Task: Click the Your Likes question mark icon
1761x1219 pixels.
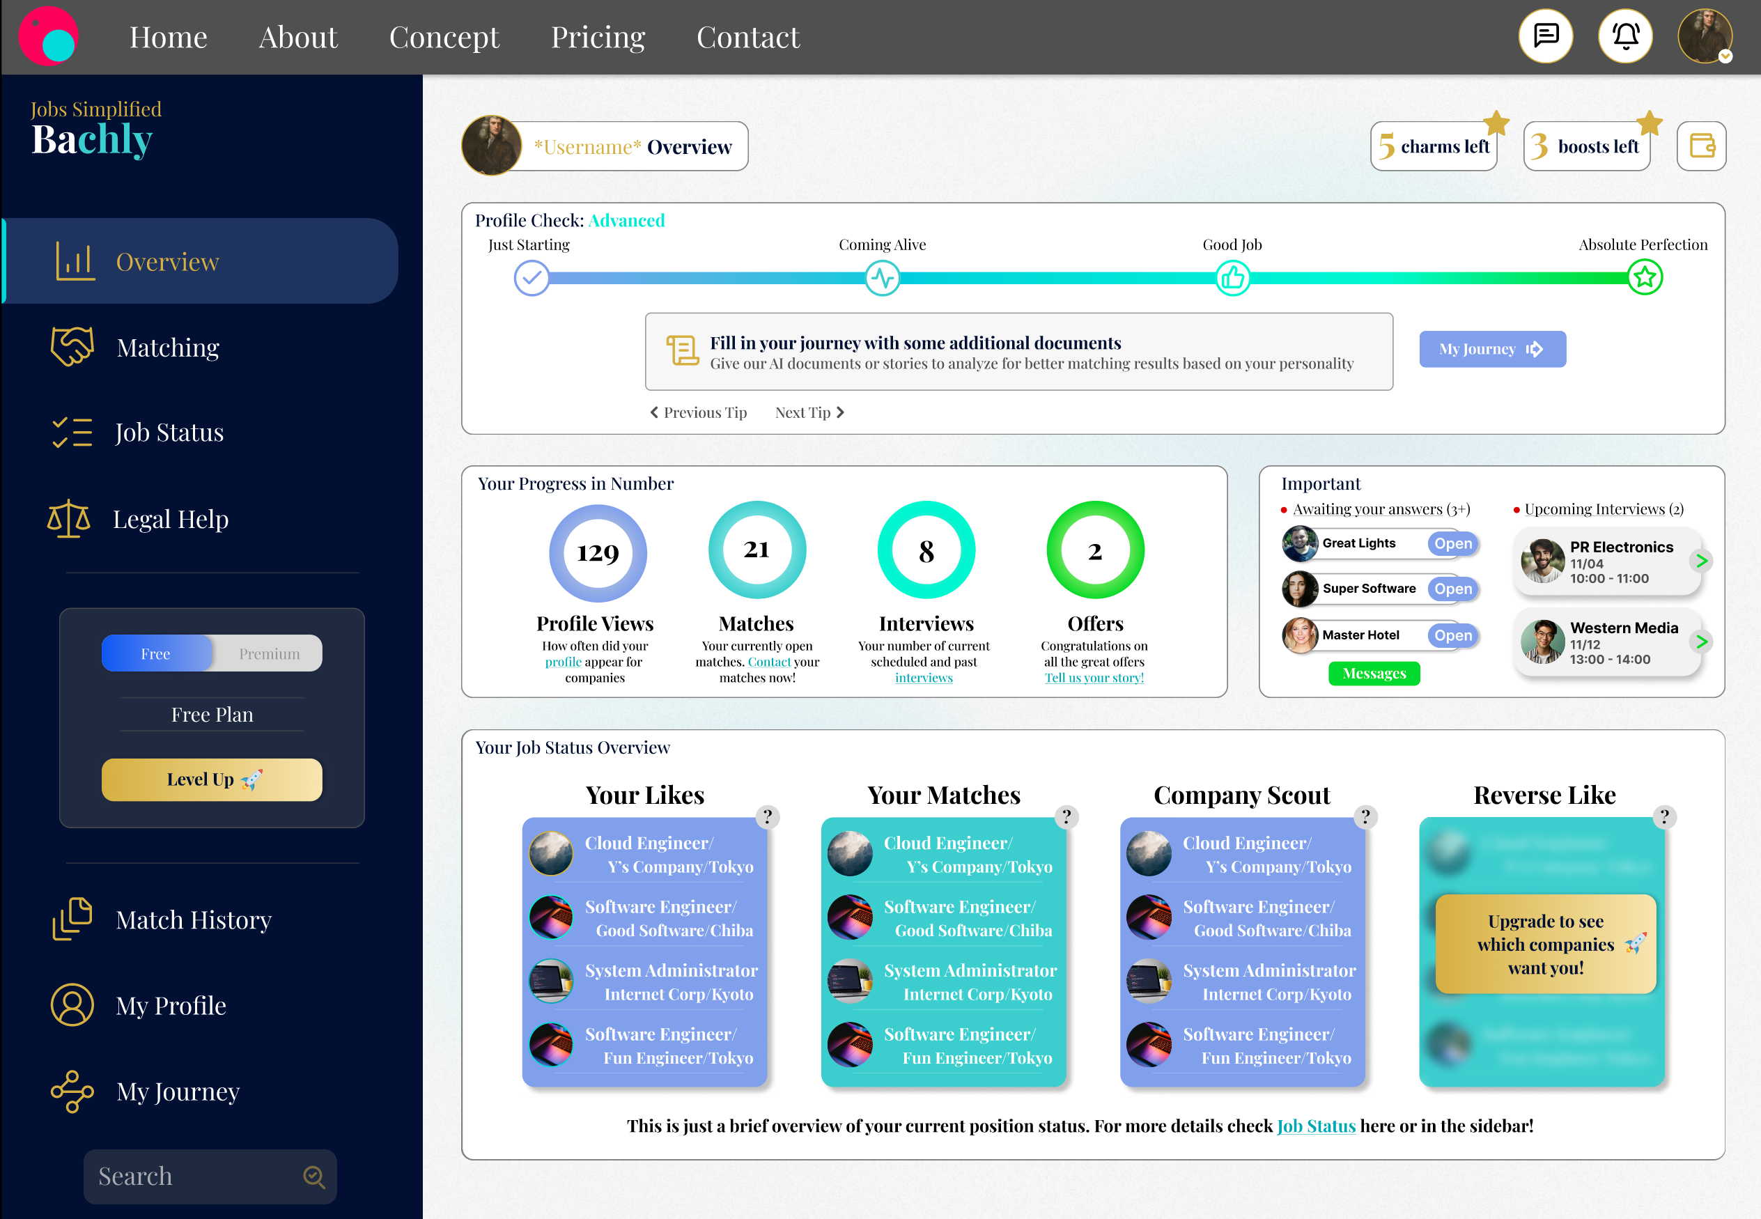Action: pos(768,816)
